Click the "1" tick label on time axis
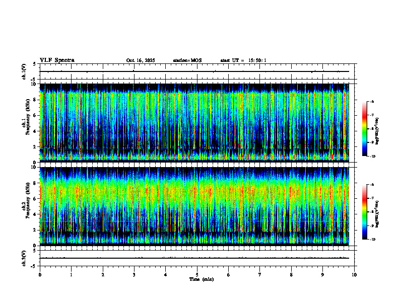Screen dimensions: 399x308 pyautogui.click(x=71, y=275)
